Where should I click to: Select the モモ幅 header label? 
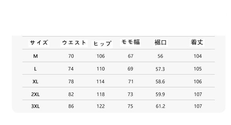[130, 42]
